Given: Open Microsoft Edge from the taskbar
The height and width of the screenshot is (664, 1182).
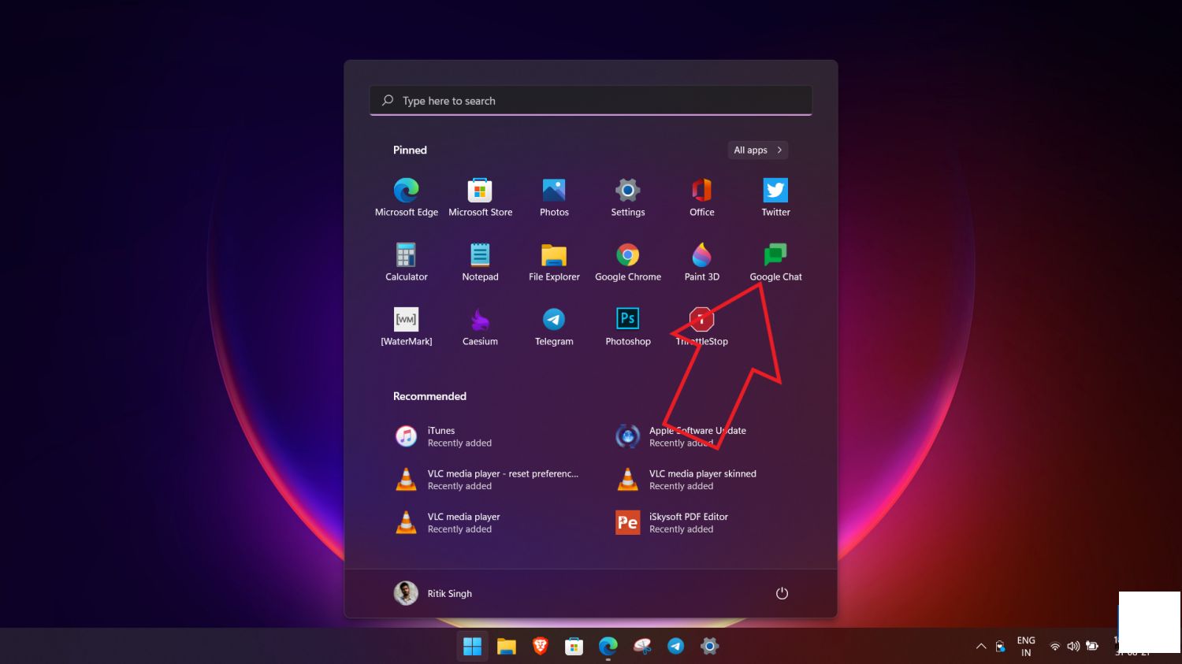Looking at the screenshot, I should tap(608, 647).
